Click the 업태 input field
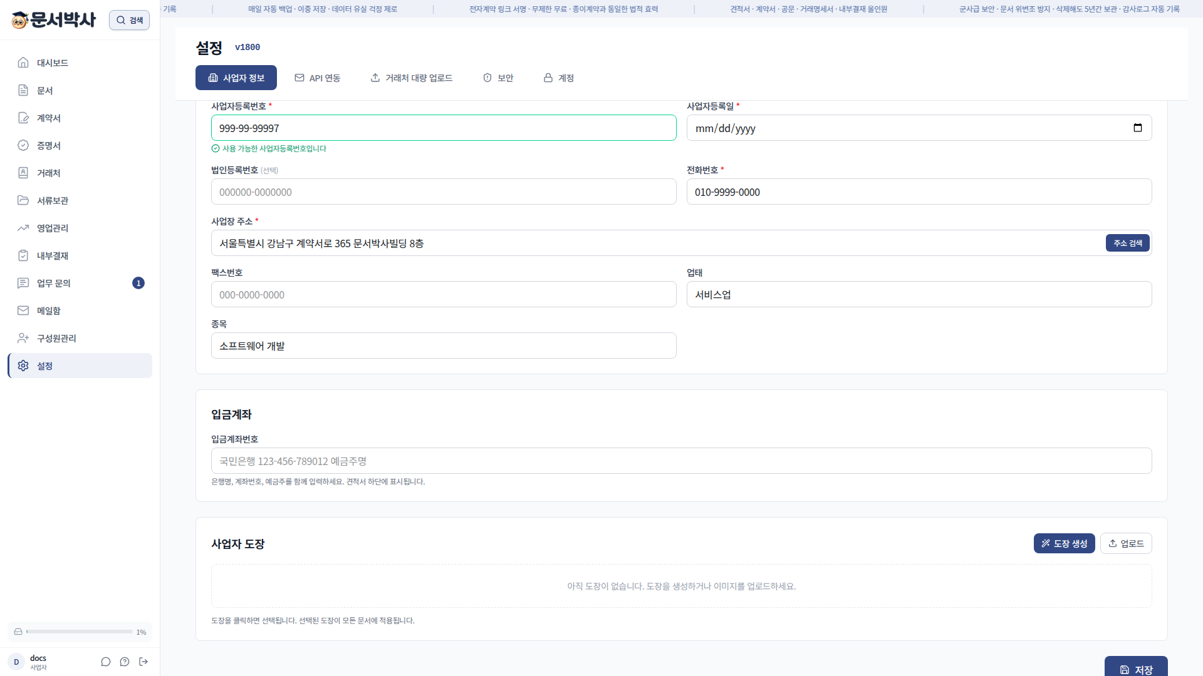The image size is (1203, 676). (919, 294)
